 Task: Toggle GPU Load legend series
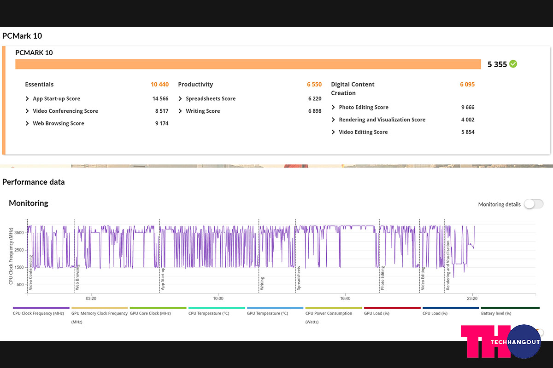pyautogui.click(x=392, y=311)
